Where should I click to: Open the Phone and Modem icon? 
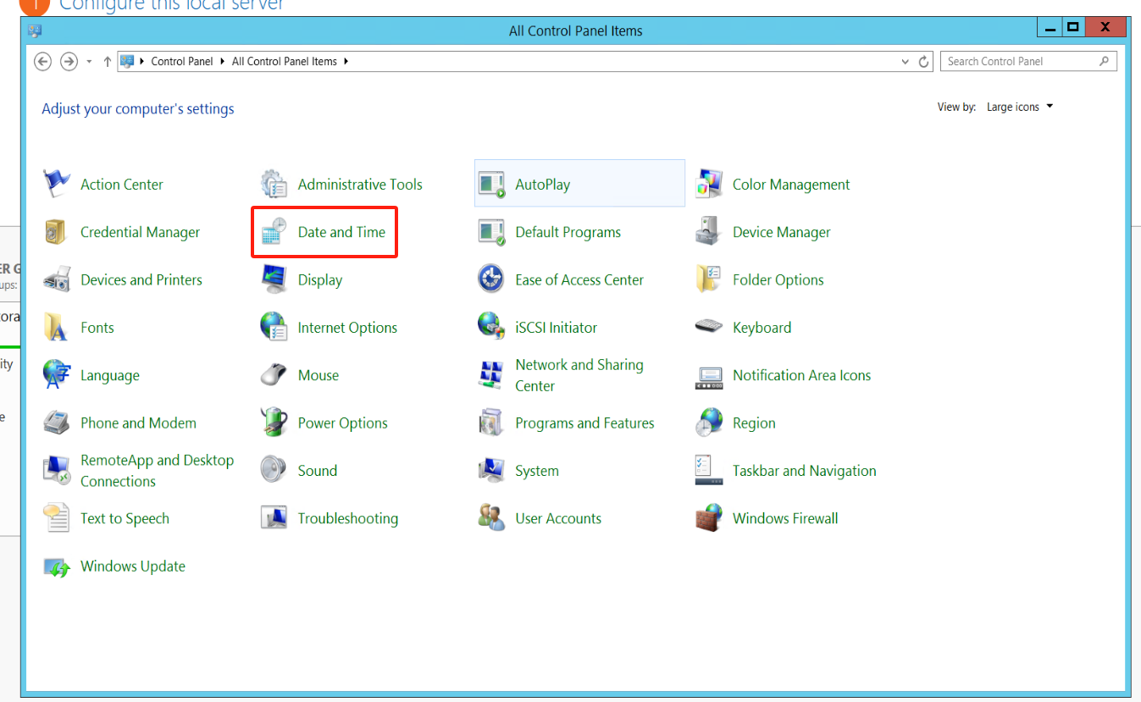57,423
